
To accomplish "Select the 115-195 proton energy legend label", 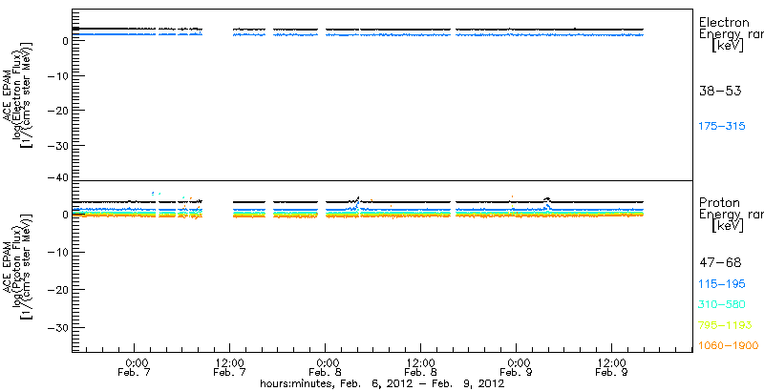I will pyautogui.click(x=722, y=284).
